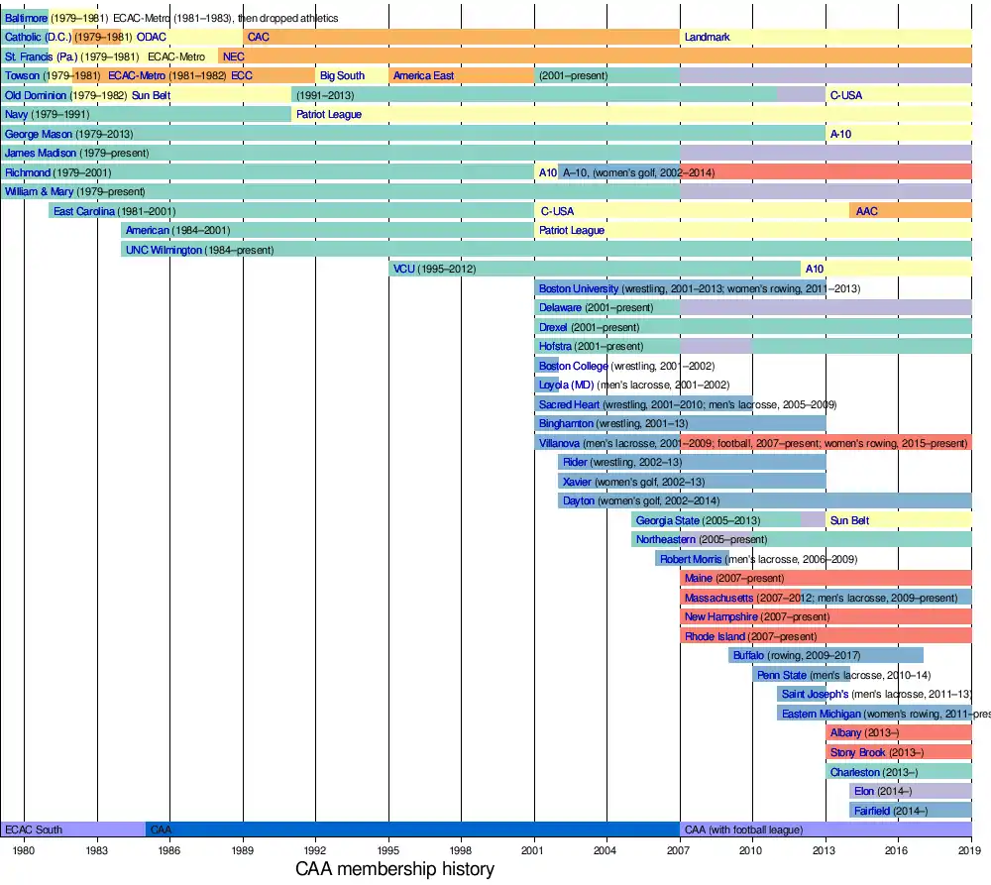Click the Stony Brook link
The height and width of the screenshot is (885, 991).
point(857,752)
